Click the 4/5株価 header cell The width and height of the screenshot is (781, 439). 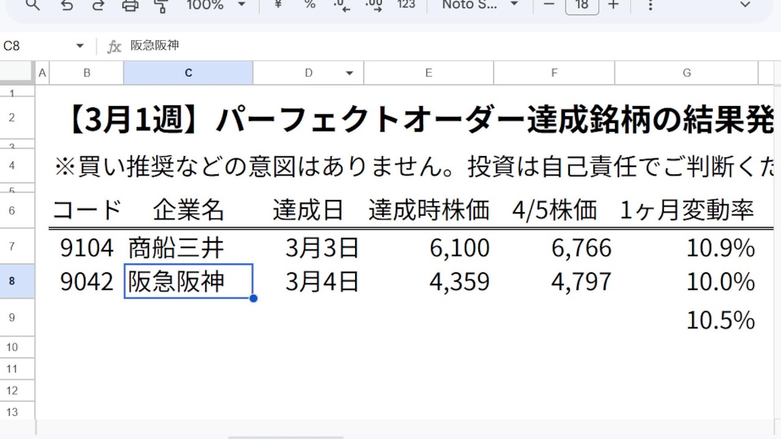point(554,210)
